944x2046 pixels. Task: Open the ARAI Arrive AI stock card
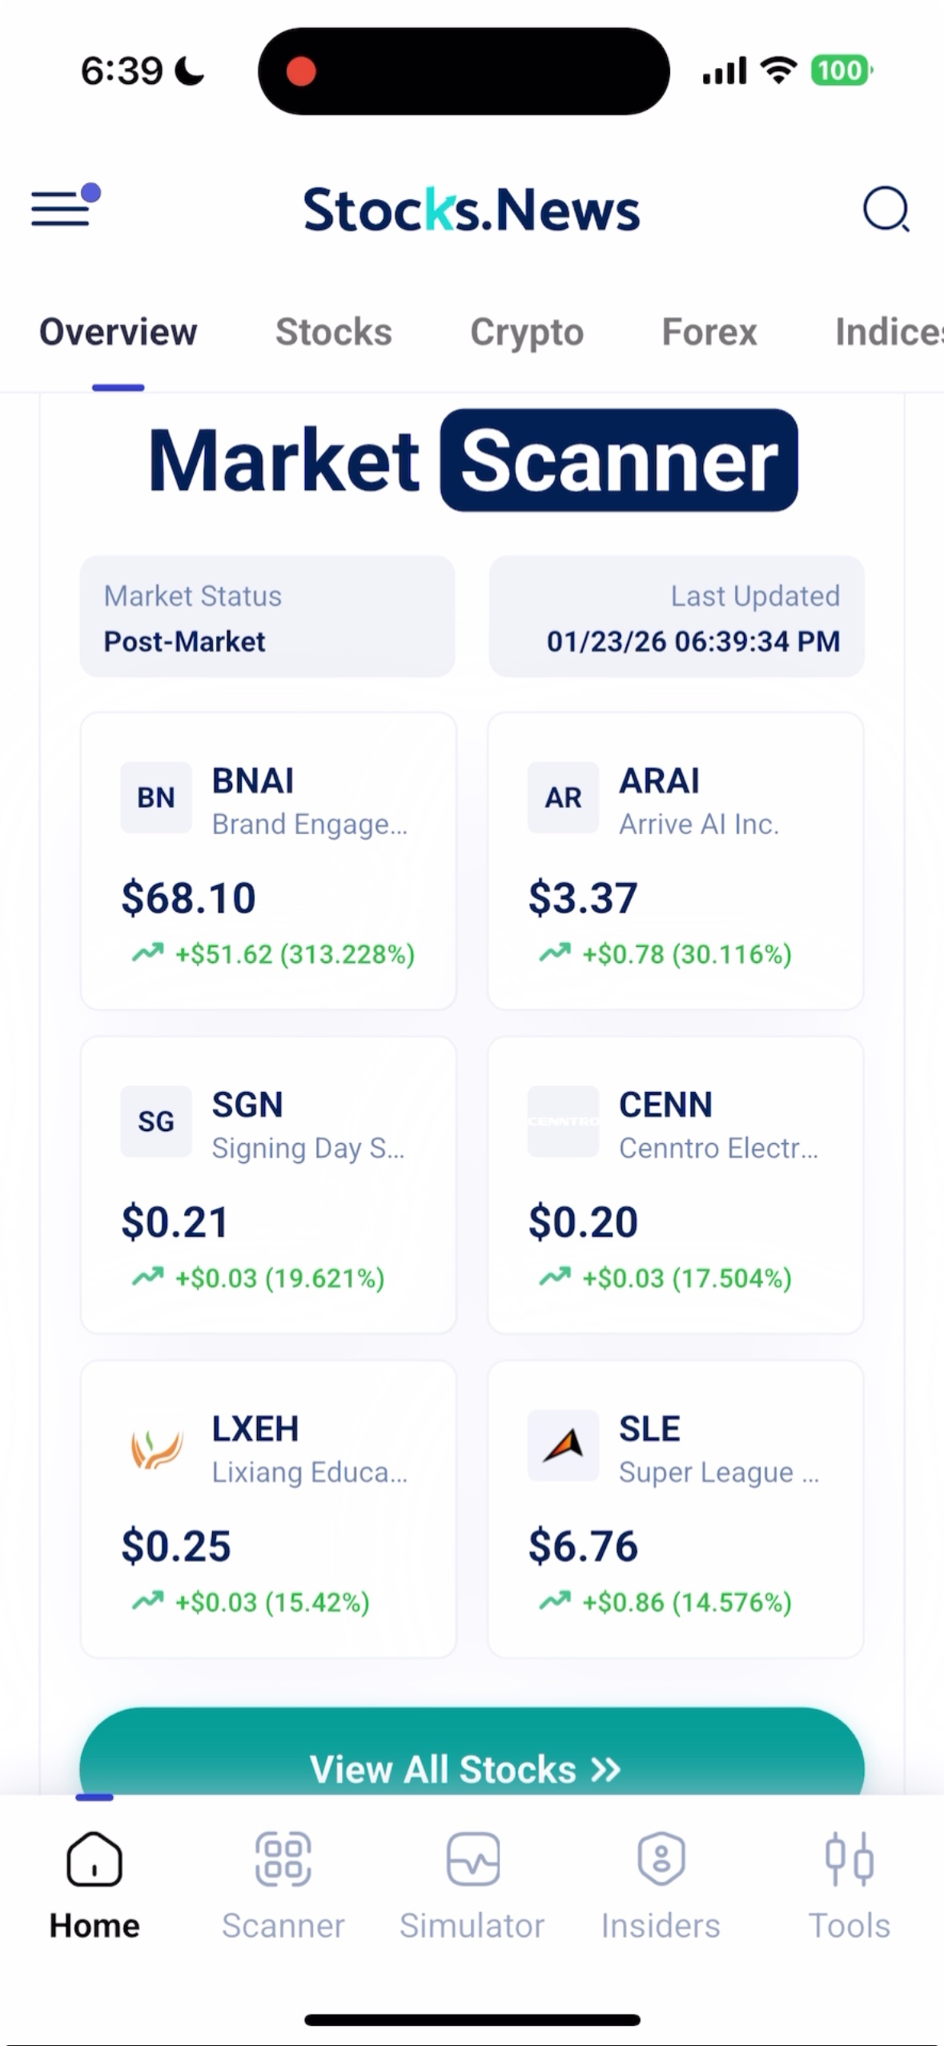[675, 861]
